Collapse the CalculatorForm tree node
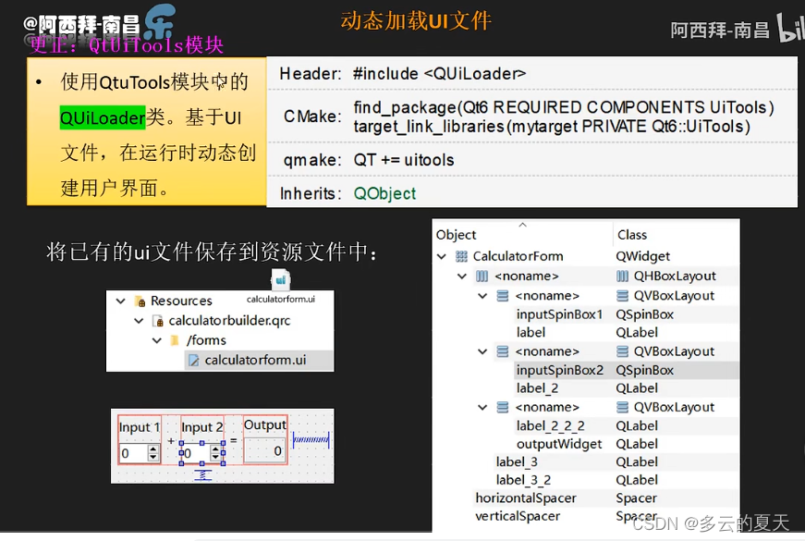 [x=442, y=256]
